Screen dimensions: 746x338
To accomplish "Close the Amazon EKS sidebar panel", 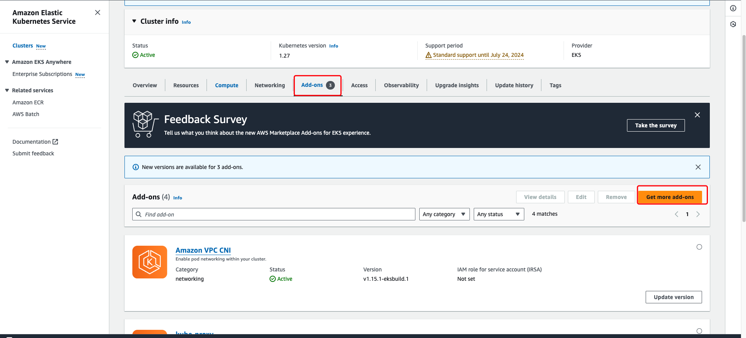I will (x=98, y=12).
